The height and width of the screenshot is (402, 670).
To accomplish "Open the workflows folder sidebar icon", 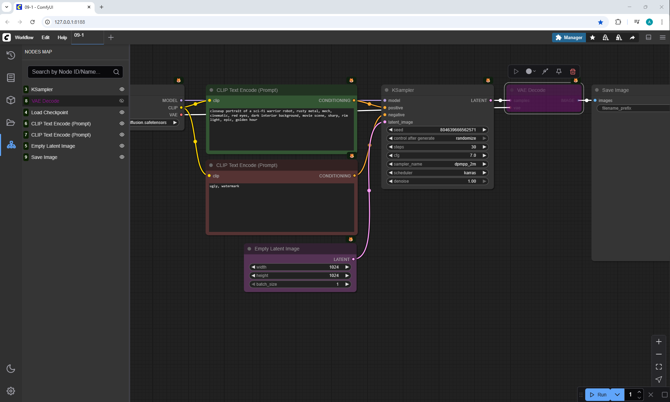I will (11, 122).
